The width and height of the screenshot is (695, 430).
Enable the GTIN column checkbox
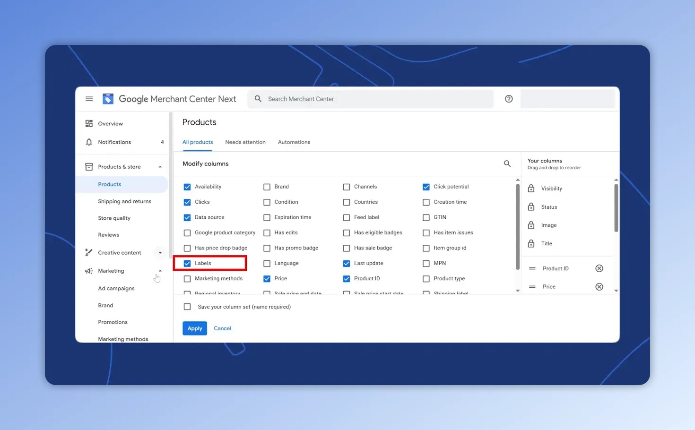426,217
